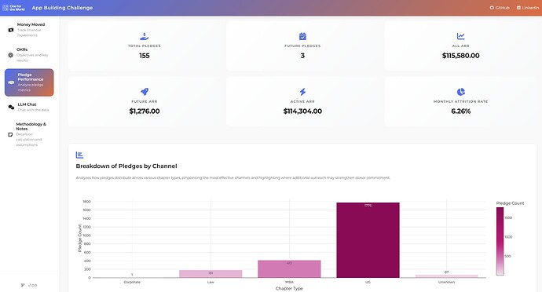Click the UG bar in the chart
Image resolution: width=542 pixels, height=292 pixels.
point(368,240)
